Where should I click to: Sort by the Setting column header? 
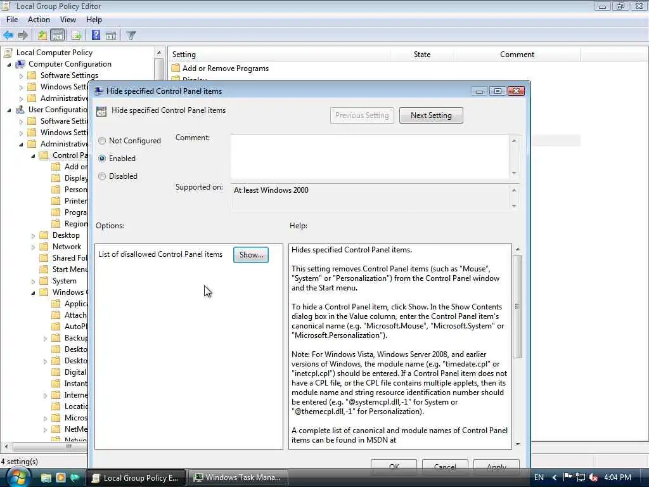point(280,55)
